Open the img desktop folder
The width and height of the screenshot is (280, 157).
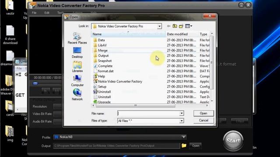(10, 133)
